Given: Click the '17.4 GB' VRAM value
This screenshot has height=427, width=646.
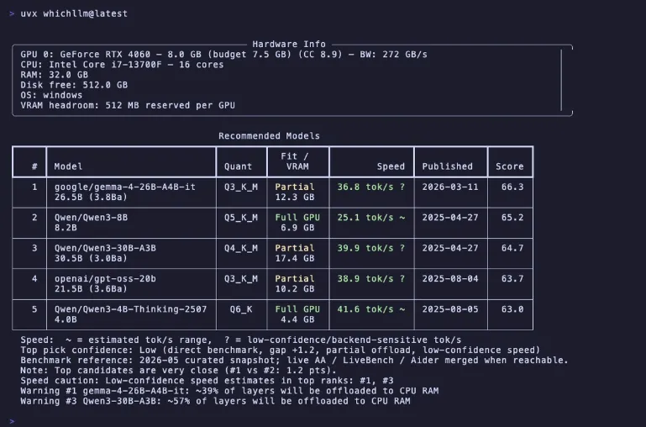Looking at the screenshot, I should (295, 258).
